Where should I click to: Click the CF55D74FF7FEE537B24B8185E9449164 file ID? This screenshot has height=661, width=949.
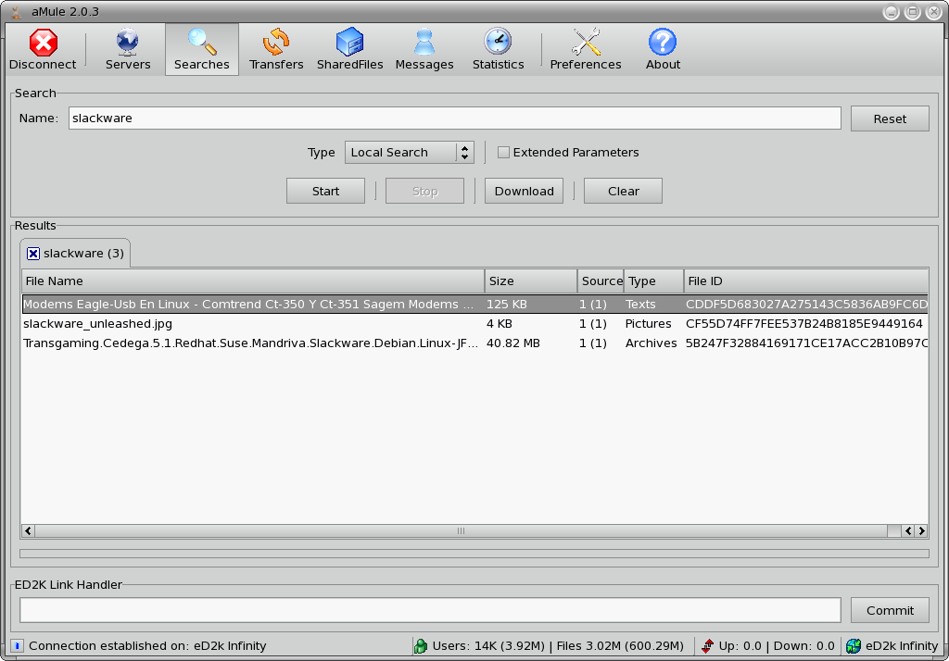click(x=803, y=323)
